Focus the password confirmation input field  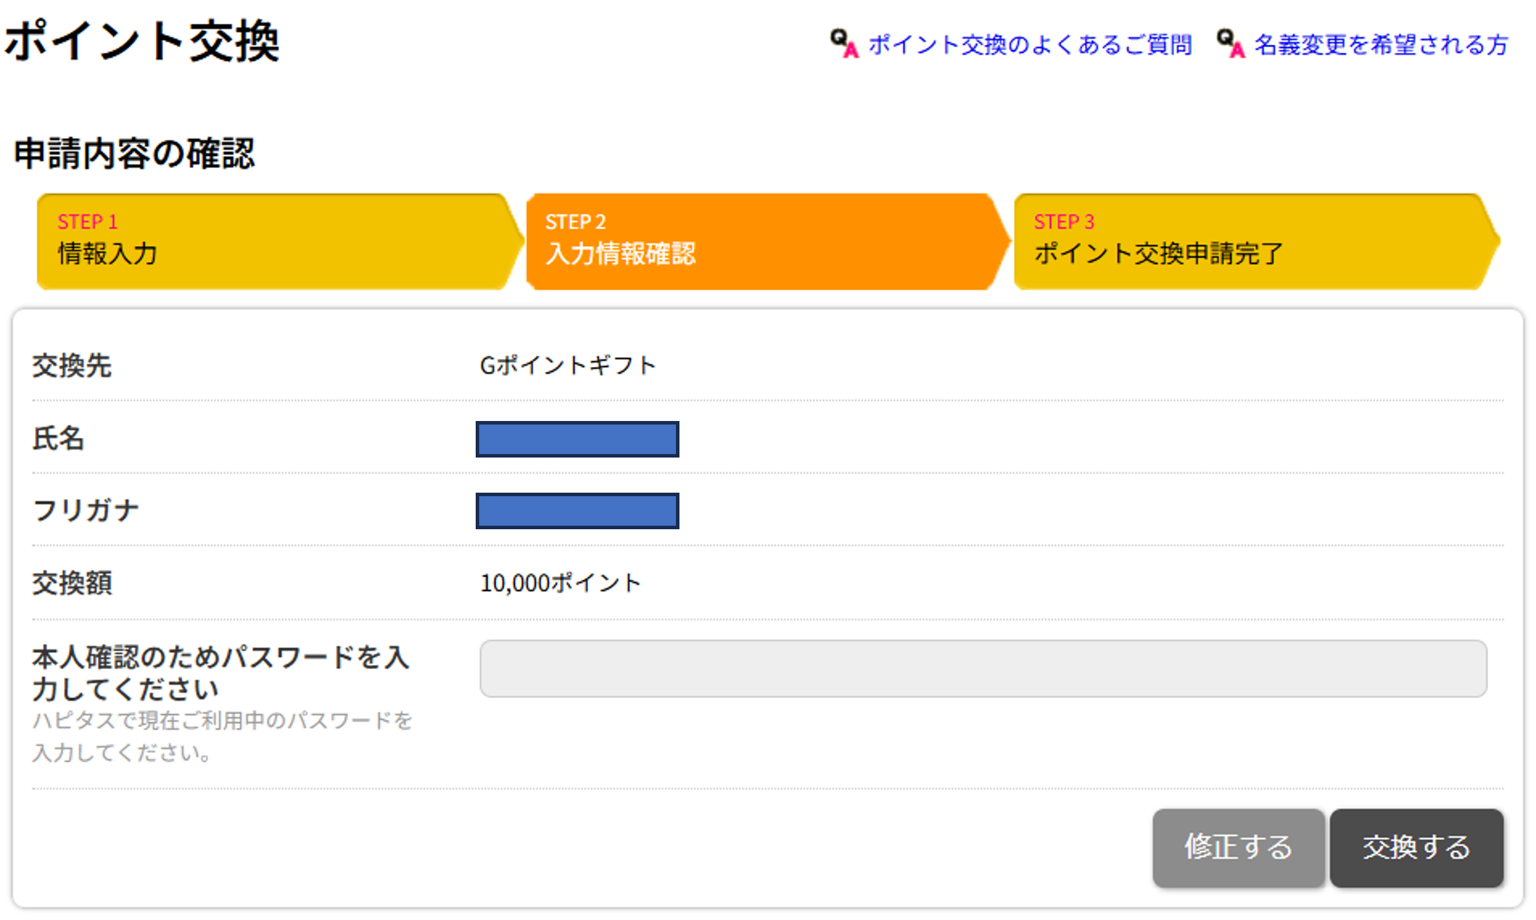[982, 668]
